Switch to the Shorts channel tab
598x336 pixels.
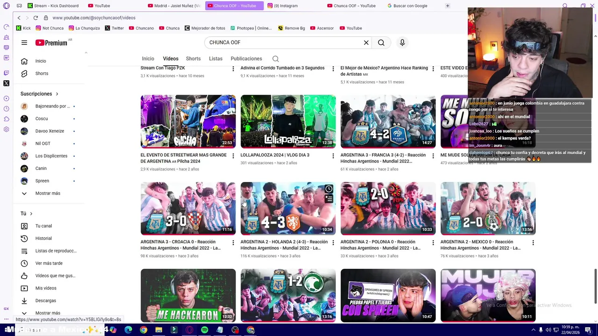193,59
